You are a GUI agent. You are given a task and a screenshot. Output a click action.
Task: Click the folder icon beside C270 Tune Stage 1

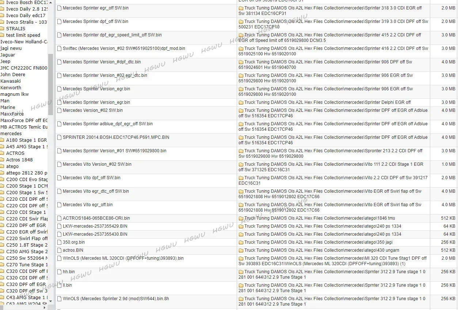click(2, 264)
